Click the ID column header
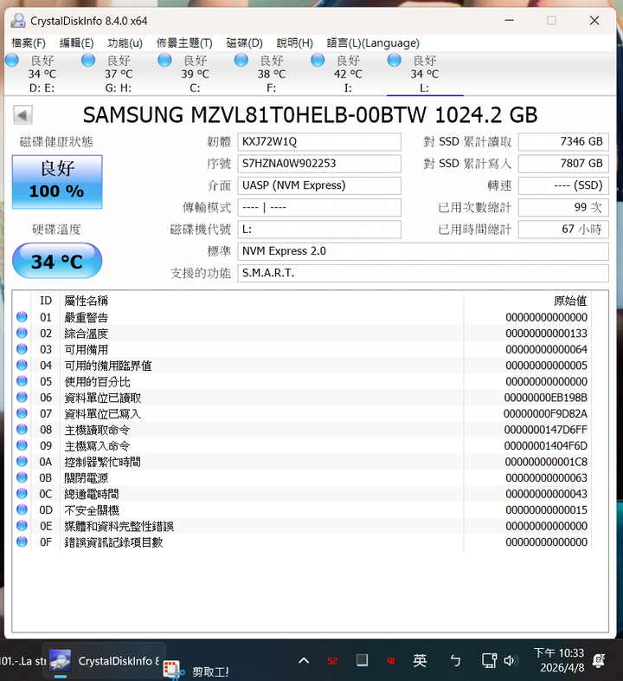 click(x=46, y=301)
